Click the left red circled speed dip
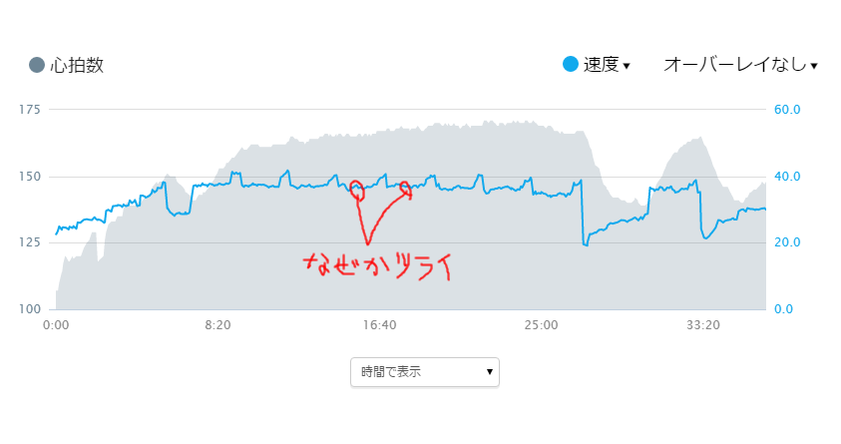Image resolution: width=841 pixels, height=444 pixels. (357, 191)
